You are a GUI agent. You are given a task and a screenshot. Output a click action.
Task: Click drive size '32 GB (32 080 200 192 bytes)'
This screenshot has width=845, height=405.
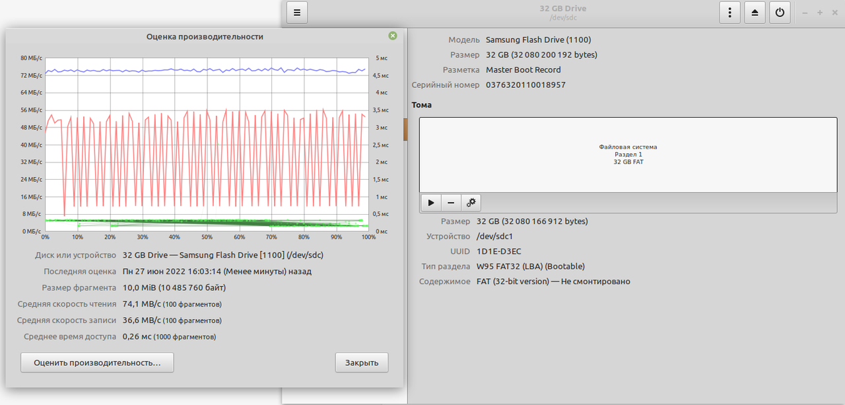click(x=541, y=55)
